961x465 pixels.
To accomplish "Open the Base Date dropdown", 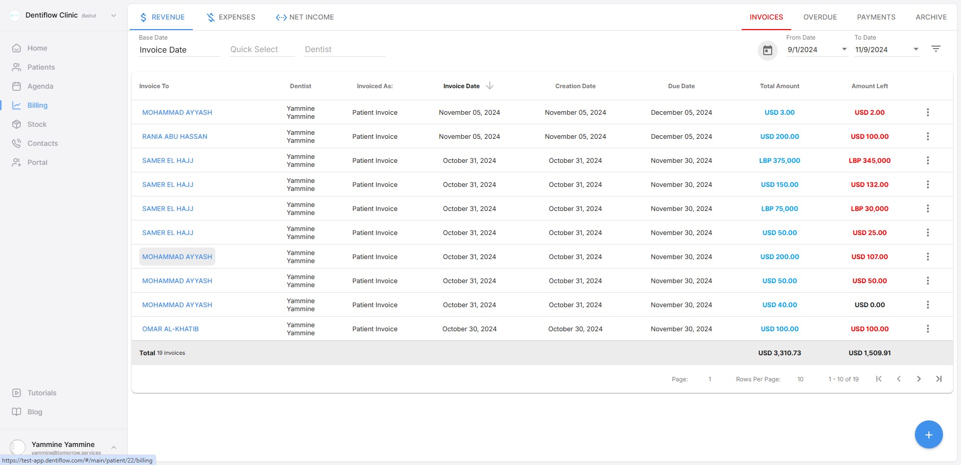I will (179, 50).
